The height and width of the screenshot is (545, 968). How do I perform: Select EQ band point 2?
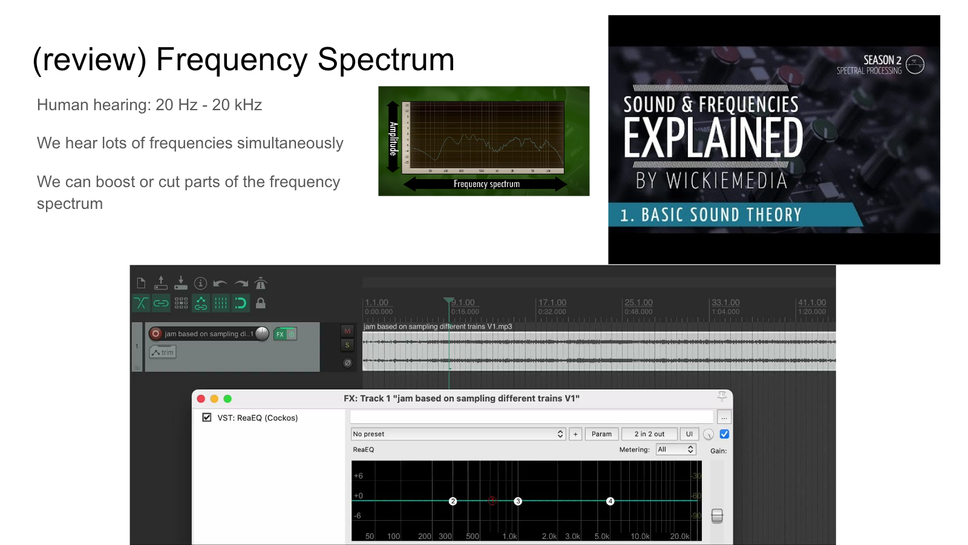(x=453, y=501)
